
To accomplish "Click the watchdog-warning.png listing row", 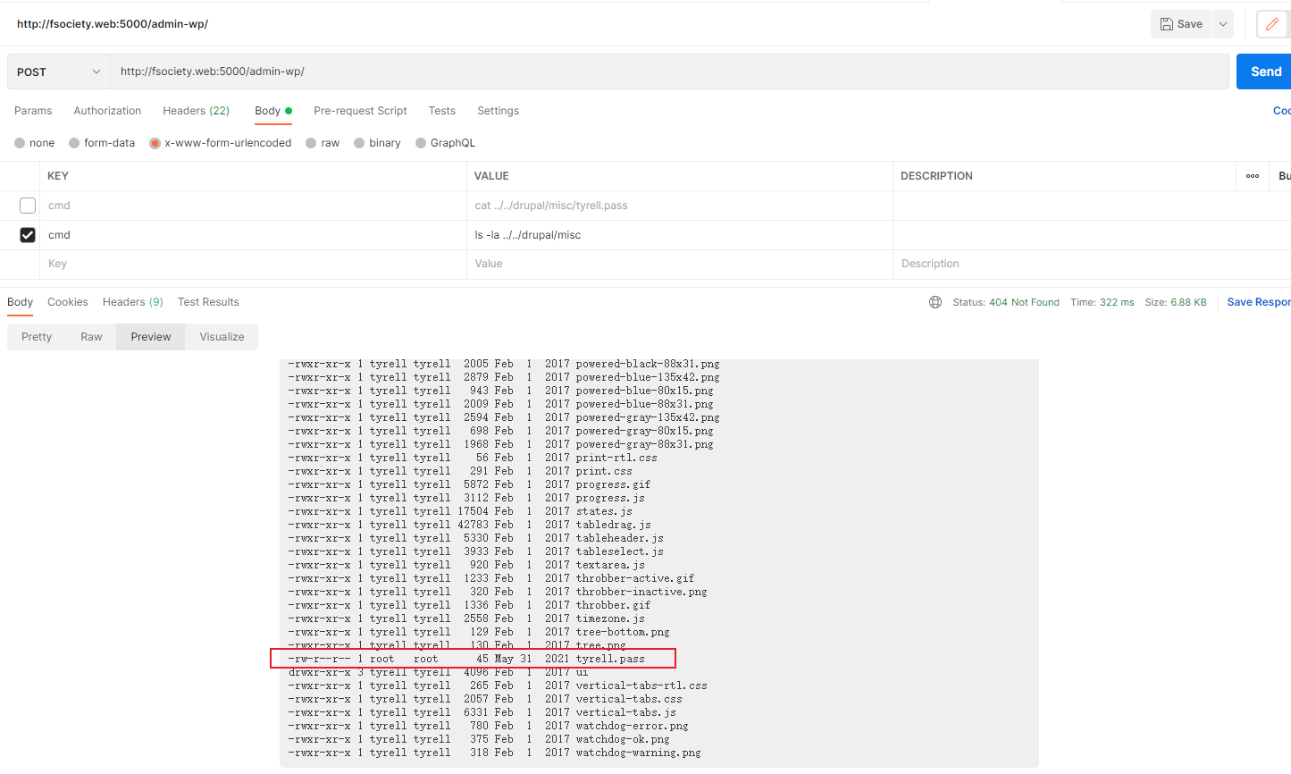I will [x=494, y=753].
